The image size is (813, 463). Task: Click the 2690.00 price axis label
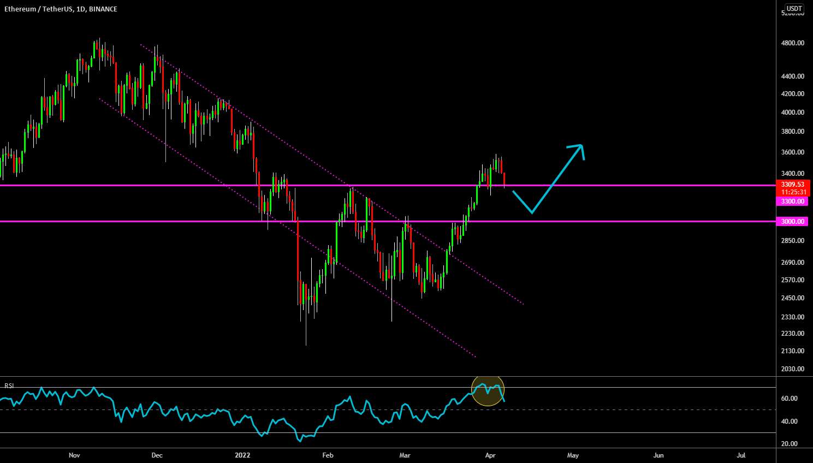(793, 263)
